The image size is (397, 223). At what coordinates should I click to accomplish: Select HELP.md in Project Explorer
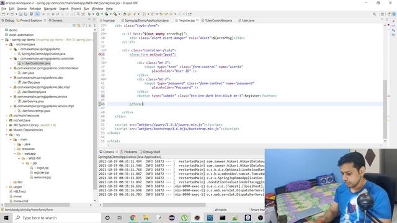[19, 191]
